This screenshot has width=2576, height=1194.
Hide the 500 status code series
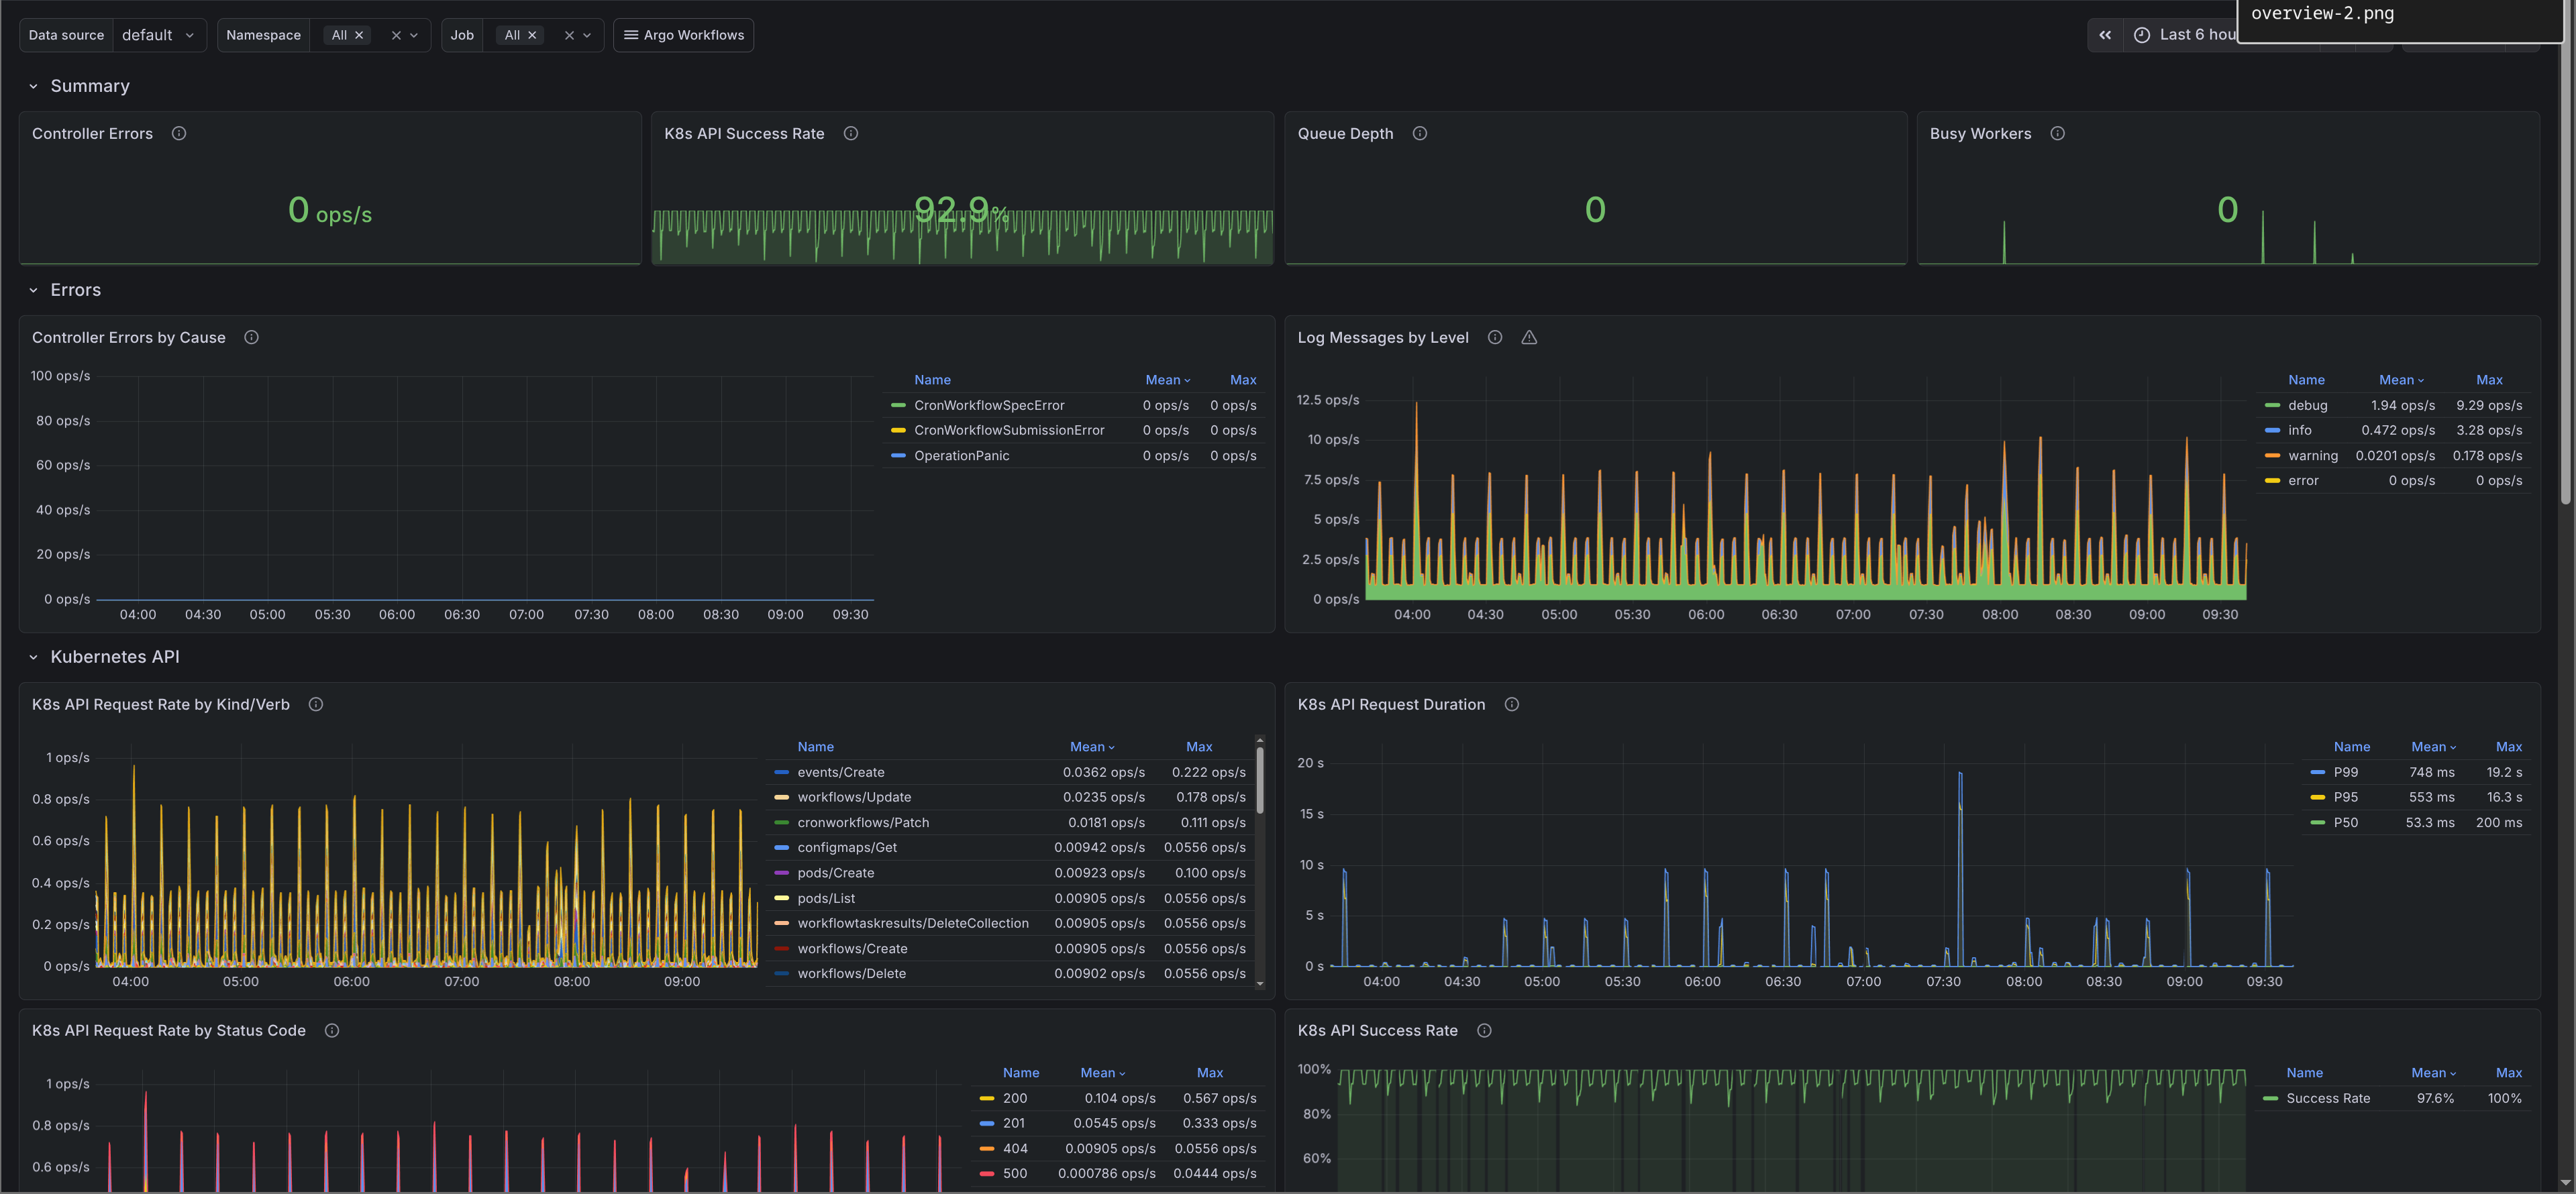(x=1014, y=1173)
